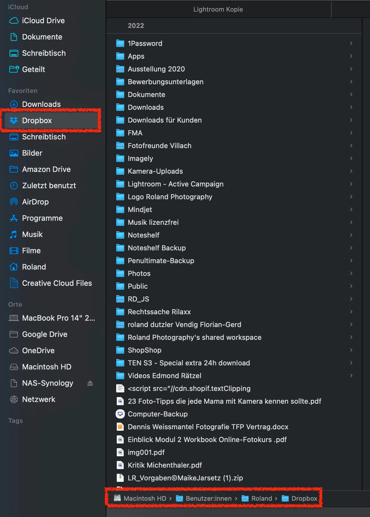Expand the Downloads für Kunden chevron
Screen dimensions: 370x517
pyautogui.click(x=351, y=120)
